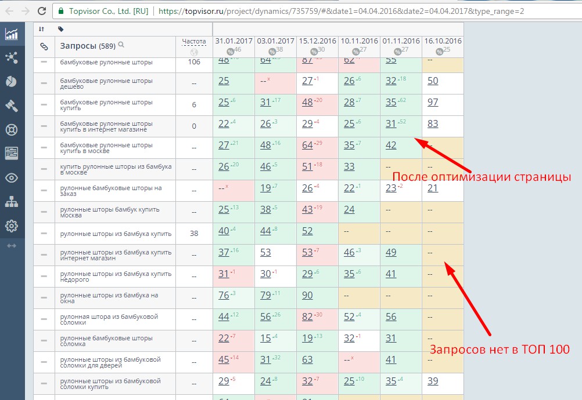582x400 pixels.
Task: Open position 97 link in 16.10.2016 column
Action: [x=433, y=102]
